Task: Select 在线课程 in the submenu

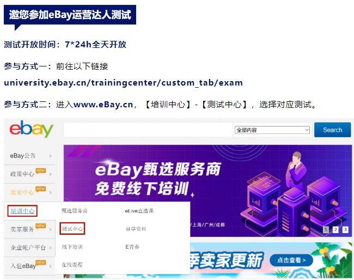Action: [72, 265]
